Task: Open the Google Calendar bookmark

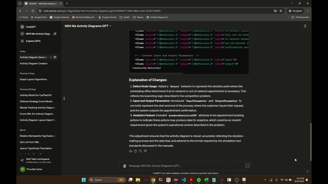Action: (x=59, y=17)
